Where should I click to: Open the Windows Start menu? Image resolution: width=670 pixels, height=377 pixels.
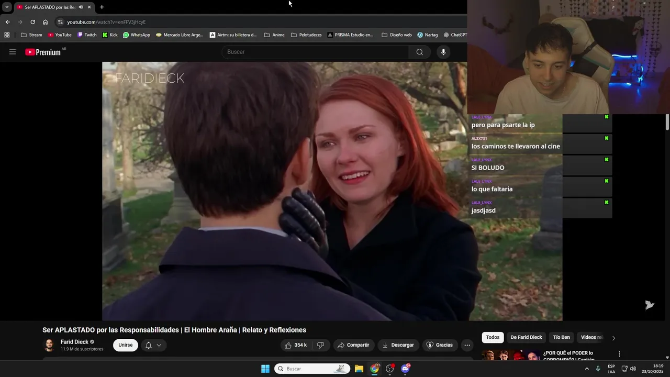pyautogui.click(x=265, y=369)
